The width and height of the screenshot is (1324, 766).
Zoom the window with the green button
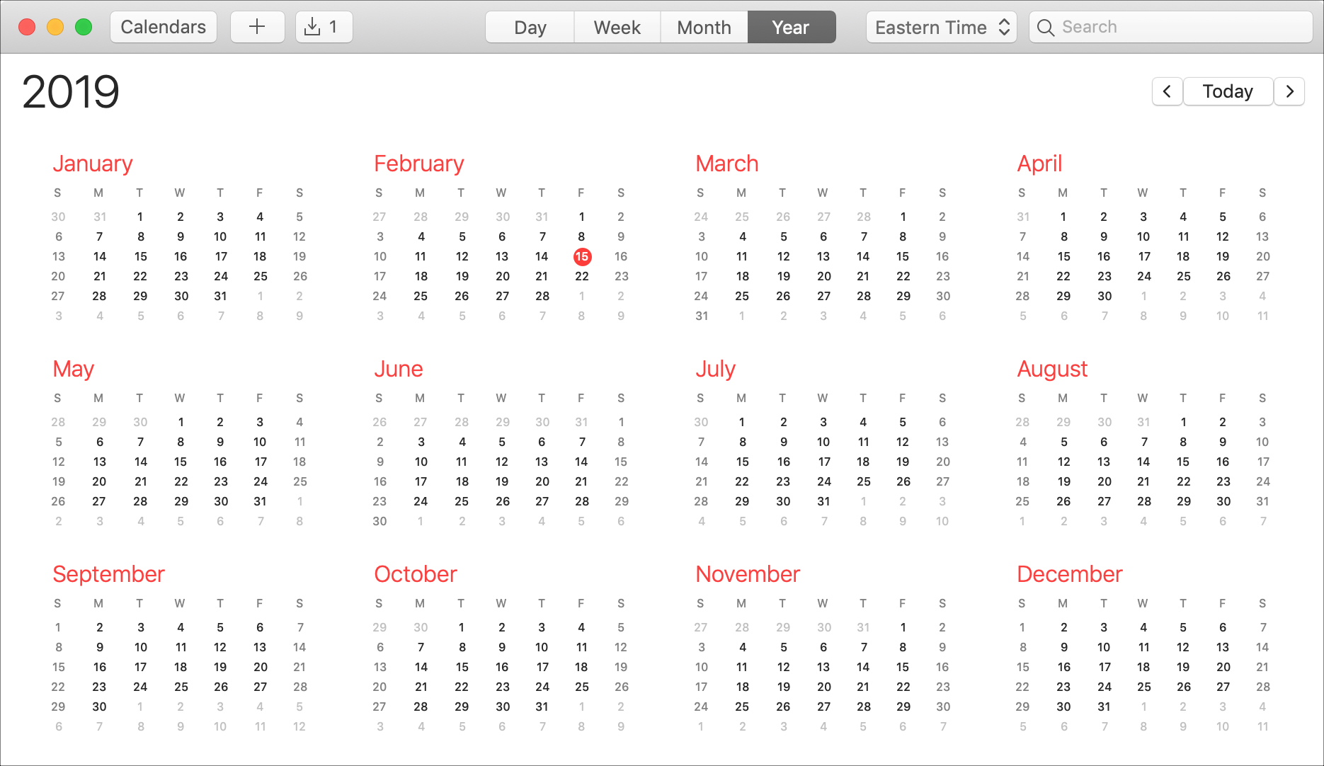click(84, 27)
